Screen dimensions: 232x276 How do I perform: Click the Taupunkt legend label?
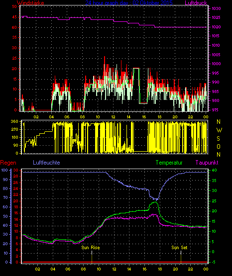(x=207, y=163)
